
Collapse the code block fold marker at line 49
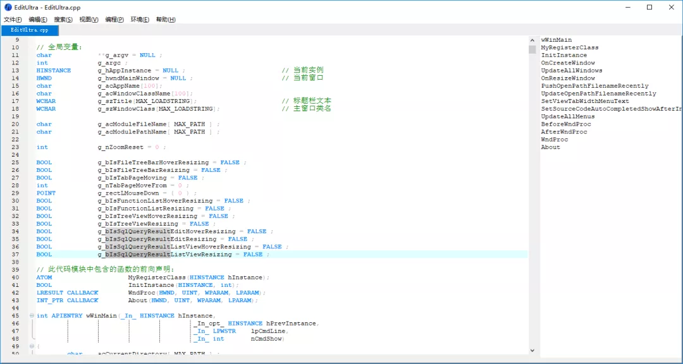click(x=31, y=346)
